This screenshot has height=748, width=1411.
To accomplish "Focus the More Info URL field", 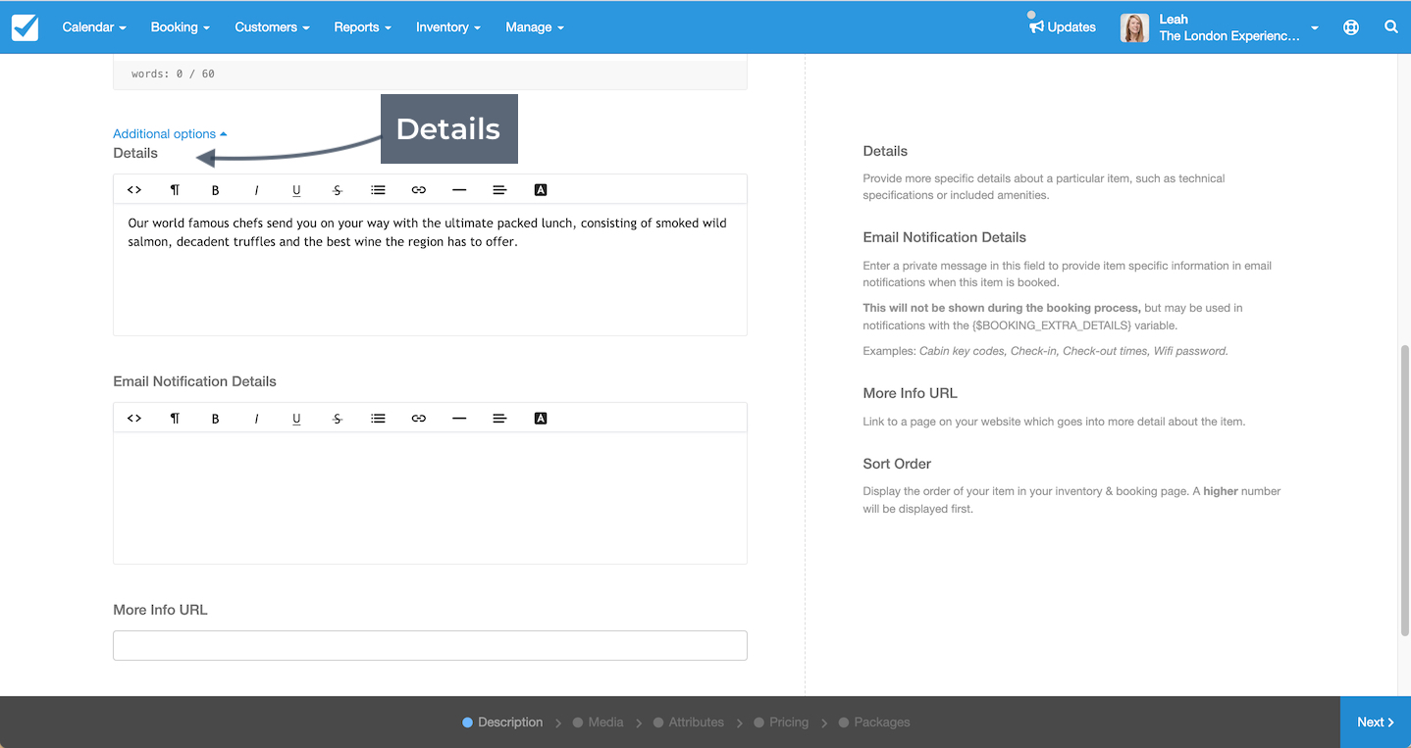I will 430,645.
